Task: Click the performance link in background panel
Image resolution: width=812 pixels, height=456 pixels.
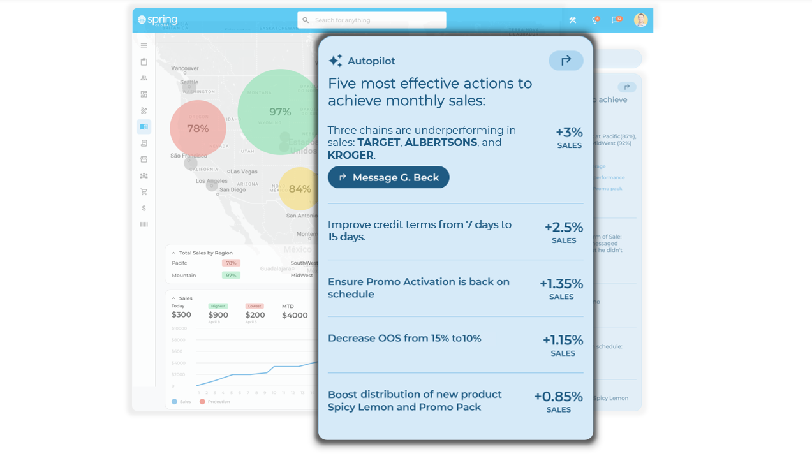Action: click(x=609, y=177)
